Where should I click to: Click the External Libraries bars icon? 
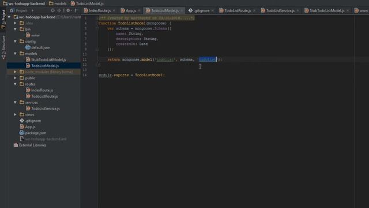(x=16, y=145)
